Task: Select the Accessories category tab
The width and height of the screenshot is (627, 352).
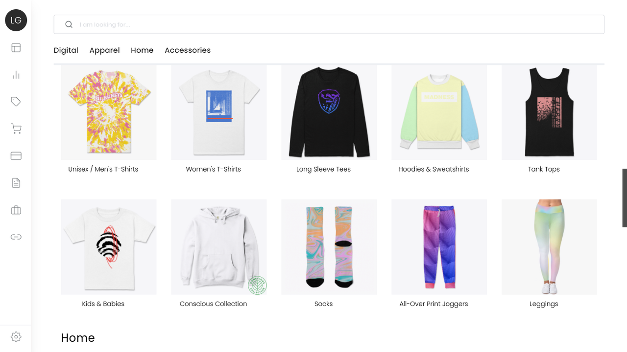Action: [188, 50]
